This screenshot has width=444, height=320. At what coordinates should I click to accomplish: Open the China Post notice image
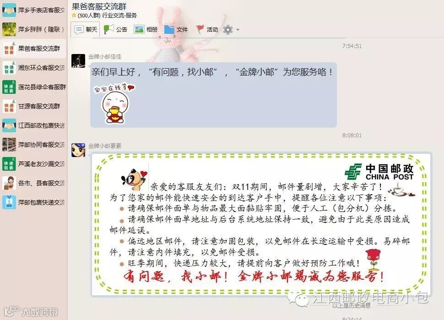point(261,224)
